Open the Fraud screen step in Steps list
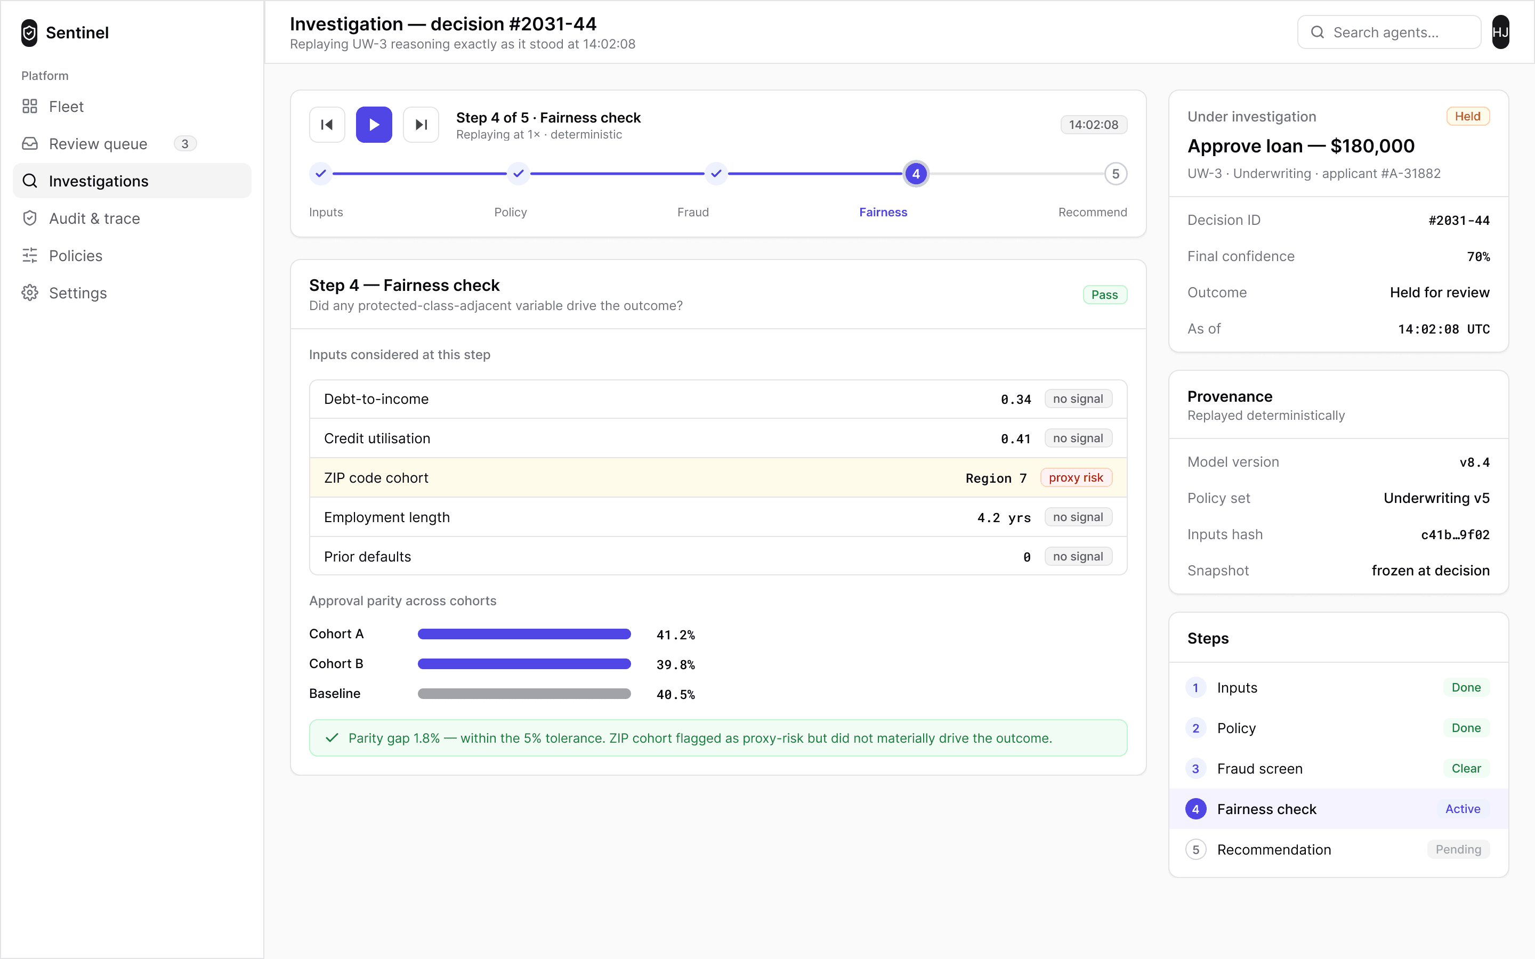 (1338, 769)
